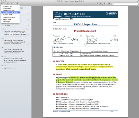Click the ENERGY department logo
Image resolution: width=139 pixels, height=118 pixels.
[111, 13]
